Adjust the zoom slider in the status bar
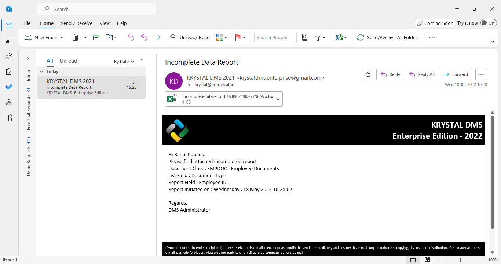Screen dimensions: 501x264 pyautogui.click(x=460, y=260)
